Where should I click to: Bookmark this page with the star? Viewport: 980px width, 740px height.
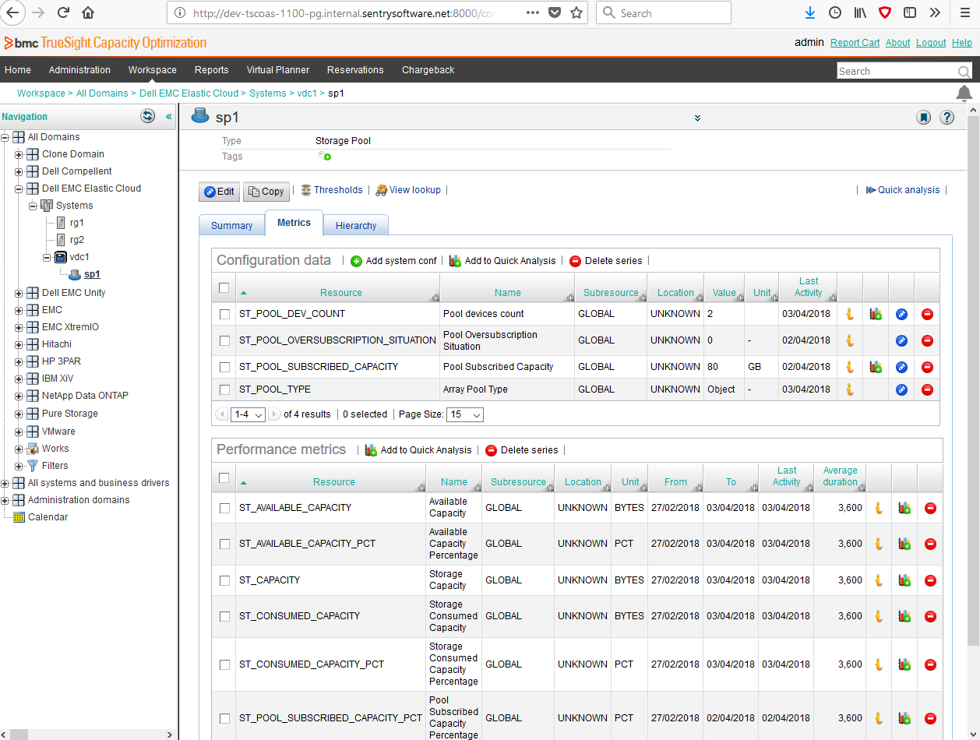pos(576,12)
